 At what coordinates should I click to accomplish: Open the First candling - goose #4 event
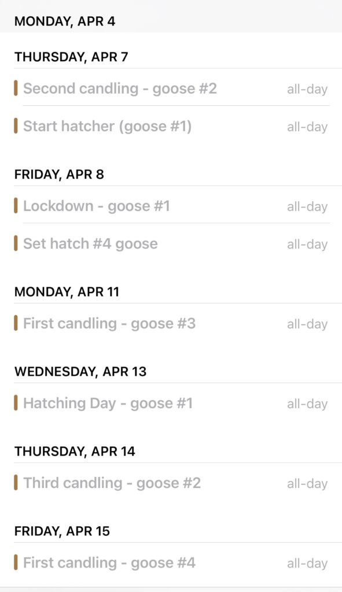(x=171, y=563)
